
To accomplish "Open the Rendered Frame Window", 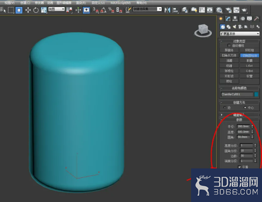I will click(236, 10).
